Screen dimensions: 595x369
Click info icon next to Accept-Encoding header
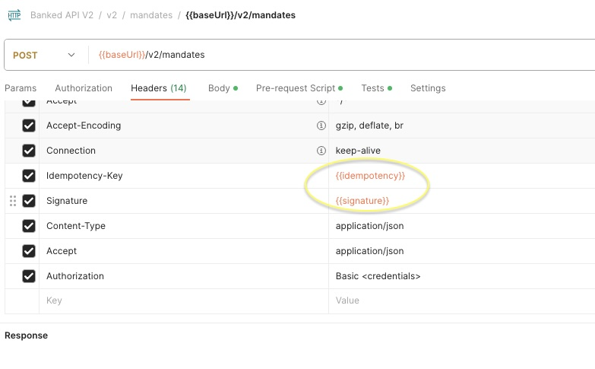tap(321, 126)
